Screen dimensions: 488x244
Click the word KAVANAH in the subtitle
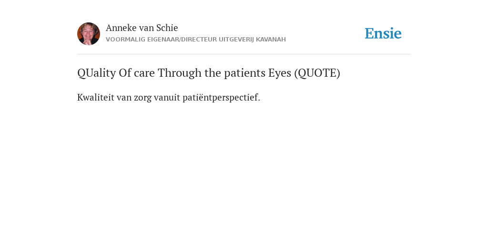click(x=271, y=40)
